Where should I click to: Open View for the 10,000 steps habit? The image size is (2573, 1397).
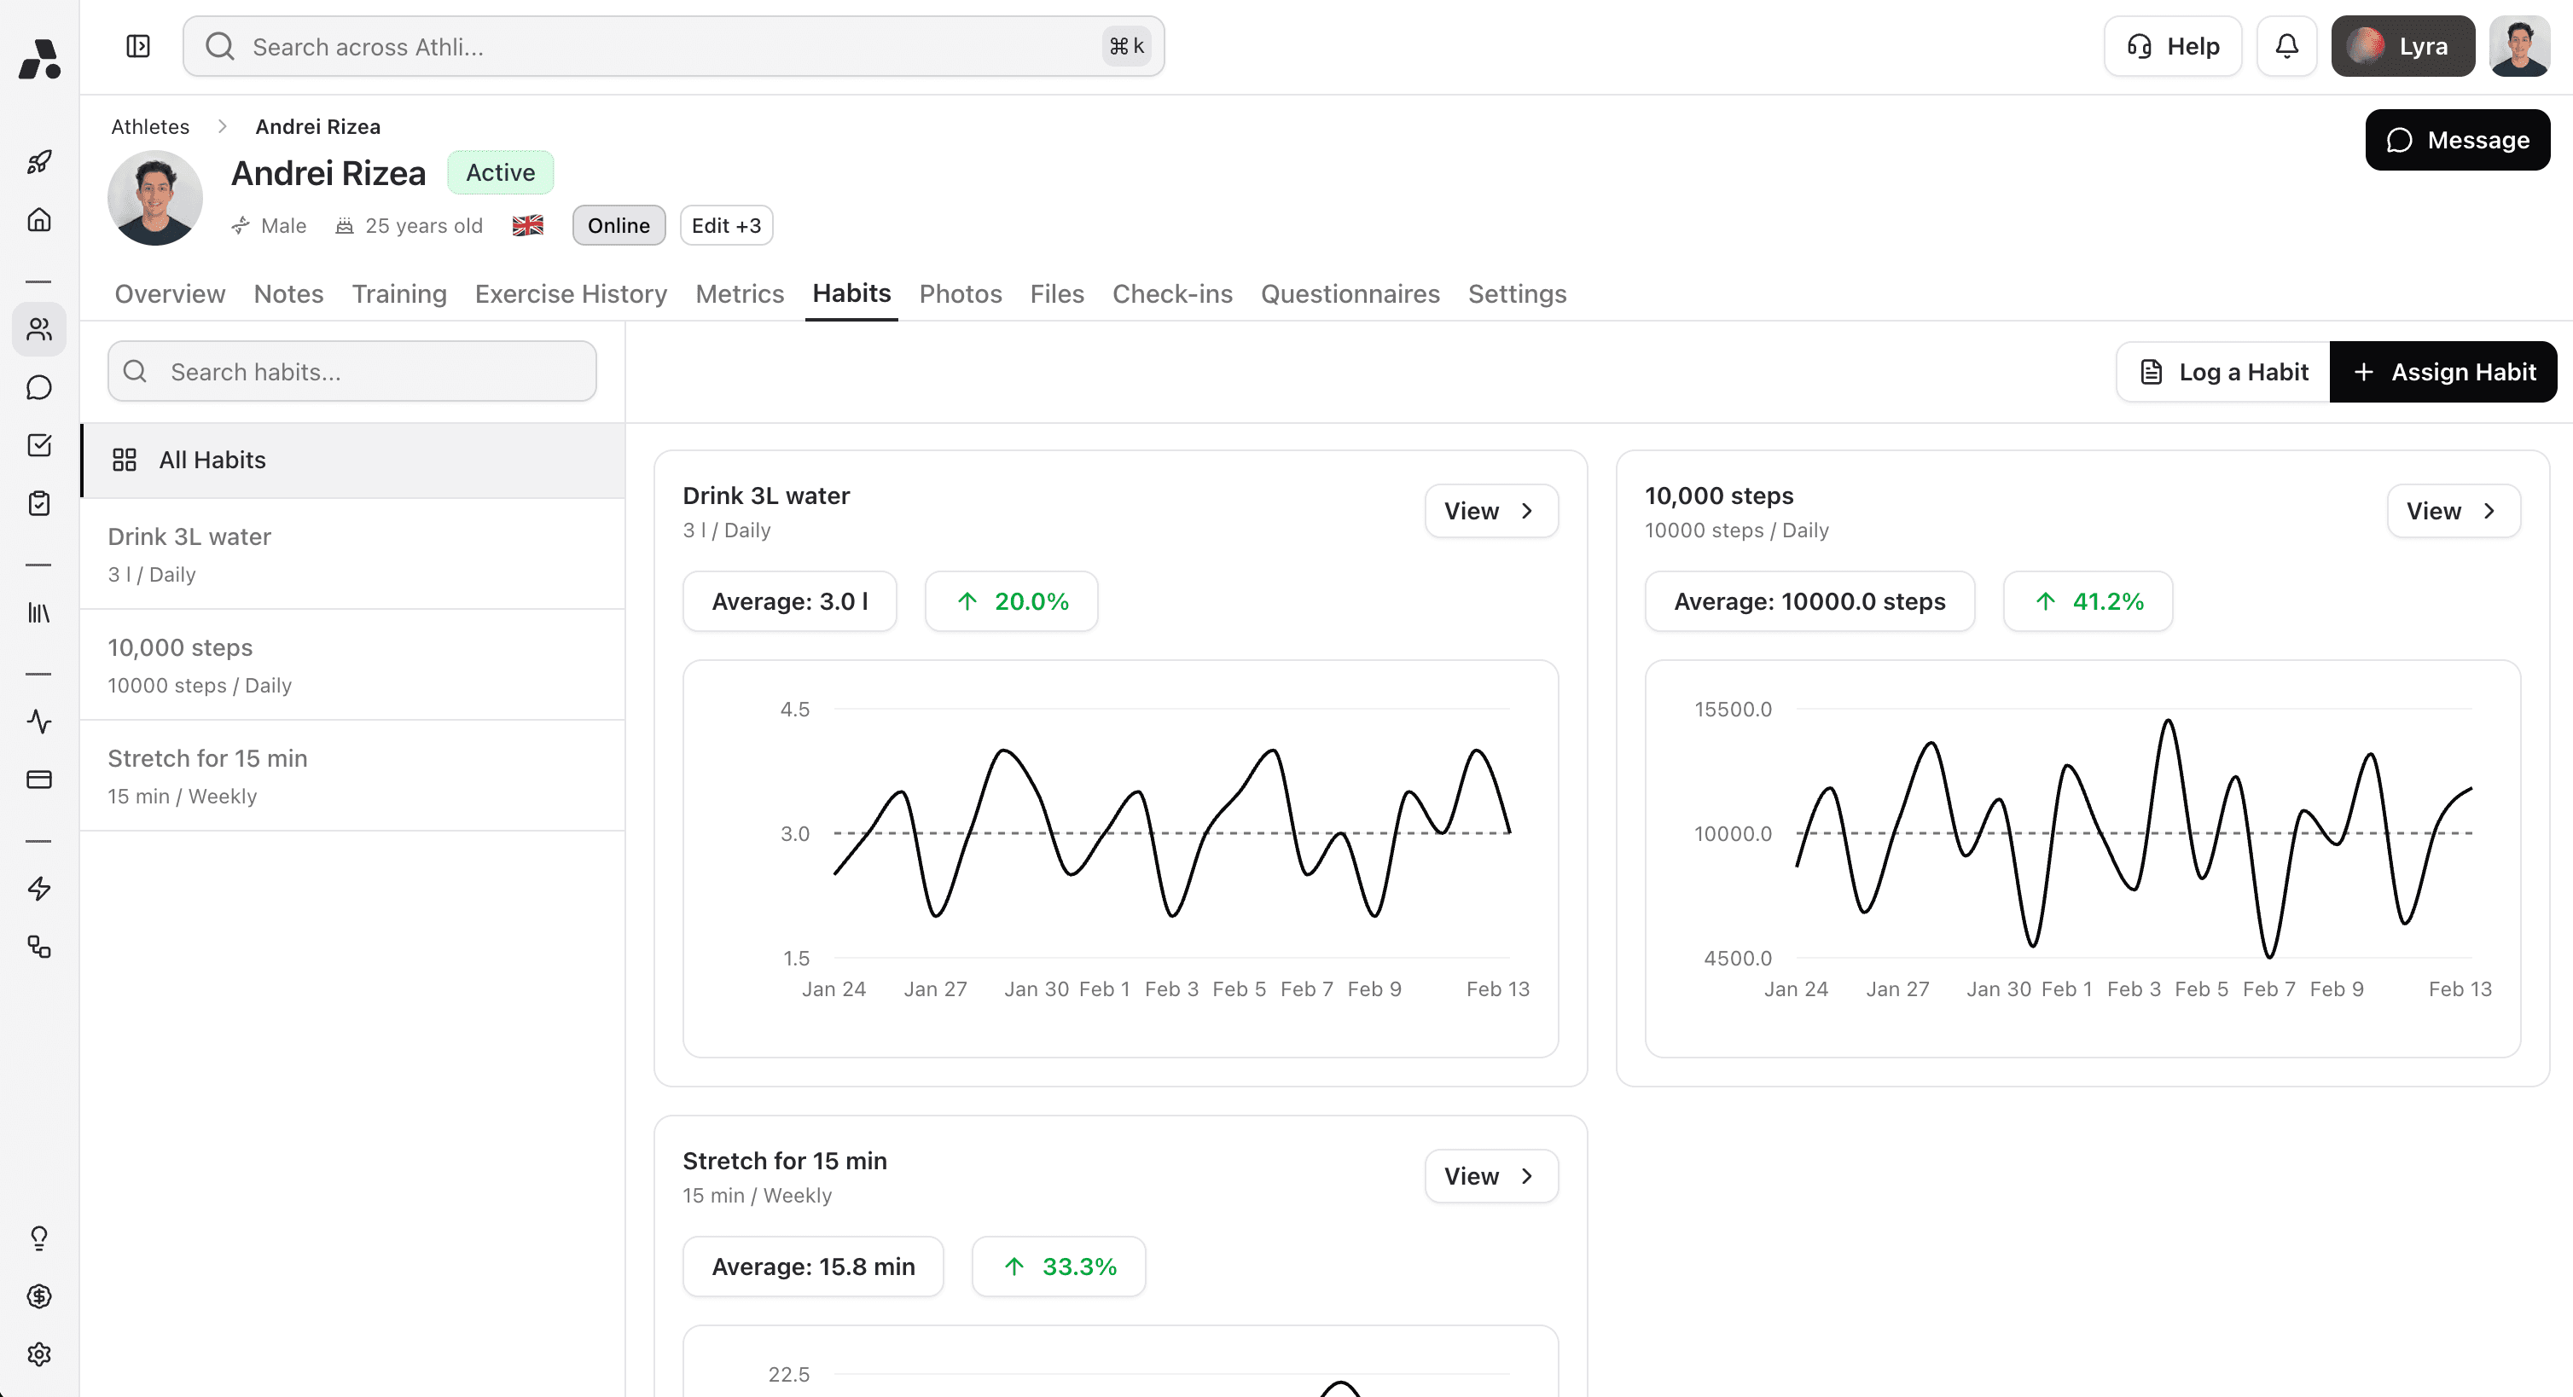(x=2452, y=510)
